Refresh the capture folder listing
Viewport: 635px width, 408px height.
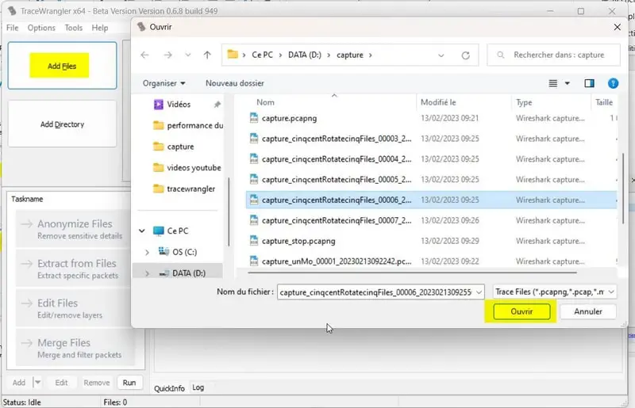tap(466, 55)
